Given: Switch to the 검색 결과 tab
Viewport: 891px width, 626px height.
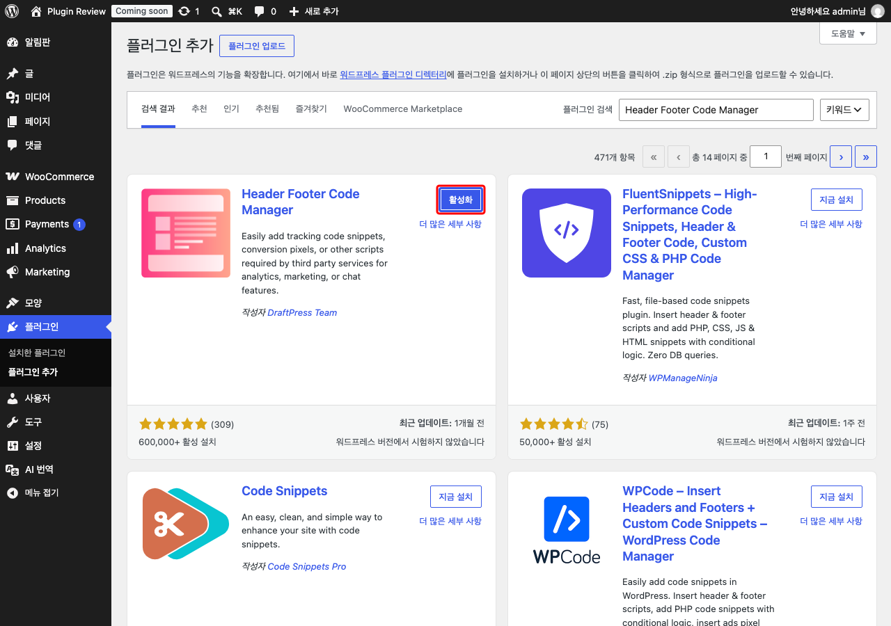Looking at the screenshot, I should click(158, 109).
